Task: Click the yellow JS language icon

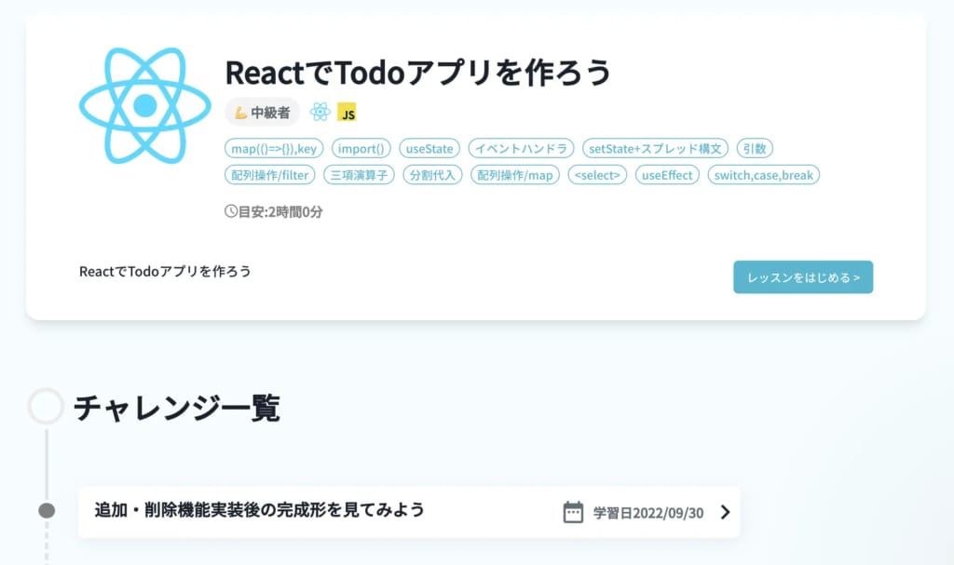Action: tap(347, 113)
